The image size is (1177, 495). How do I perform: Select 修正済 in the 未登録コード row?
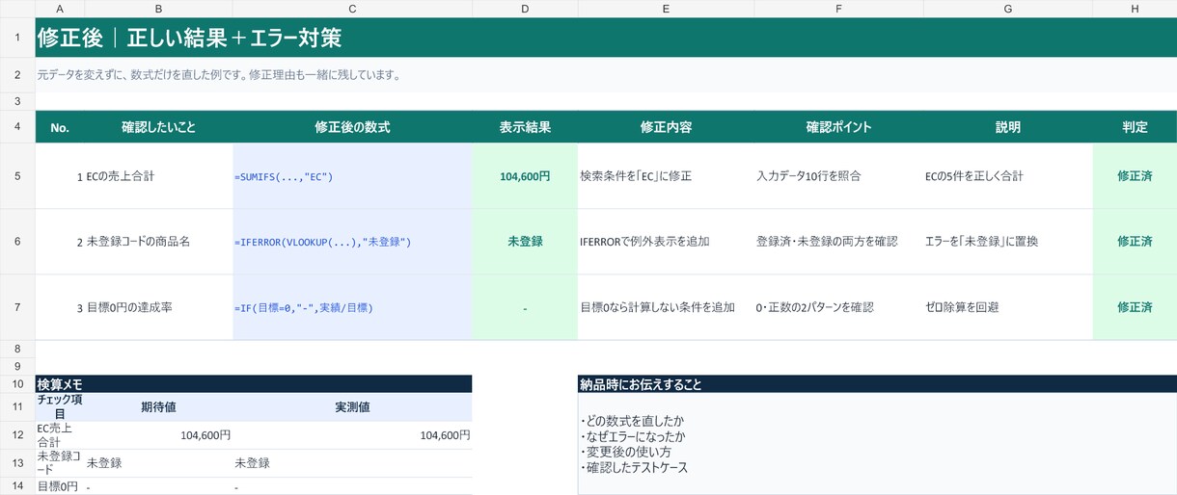[1135, 242]
